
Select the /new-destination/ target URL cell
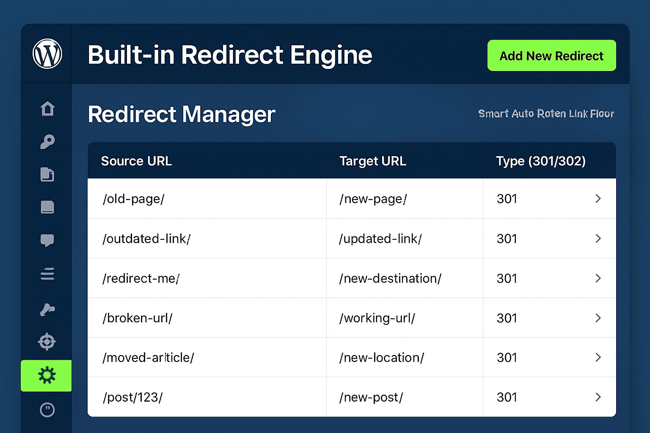pos(390,278)
